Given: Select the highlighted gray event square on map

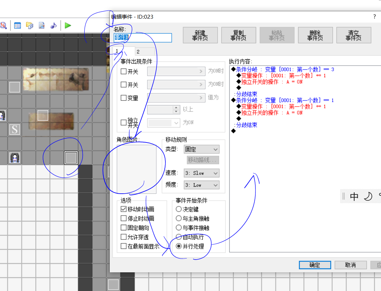Looking at the screenshot, I should coord(71,158).
